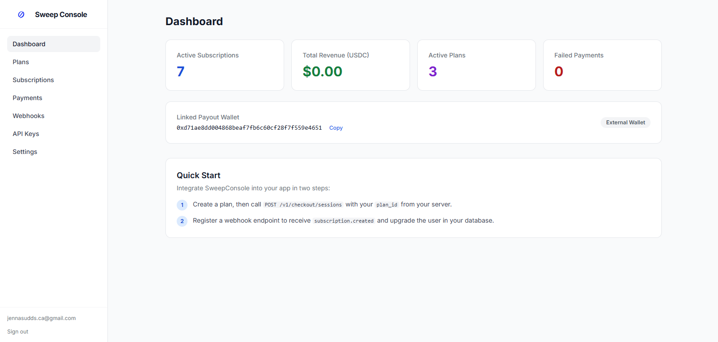Click the Failed Payments card
This screenshot has height=342, width=718.
tap(602, 65)
